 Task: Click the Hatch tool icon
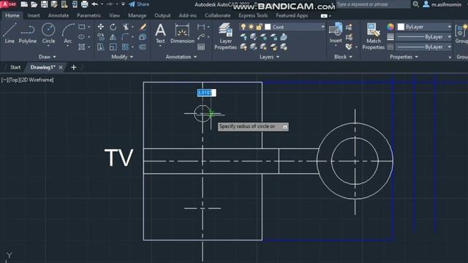[81, 47]
